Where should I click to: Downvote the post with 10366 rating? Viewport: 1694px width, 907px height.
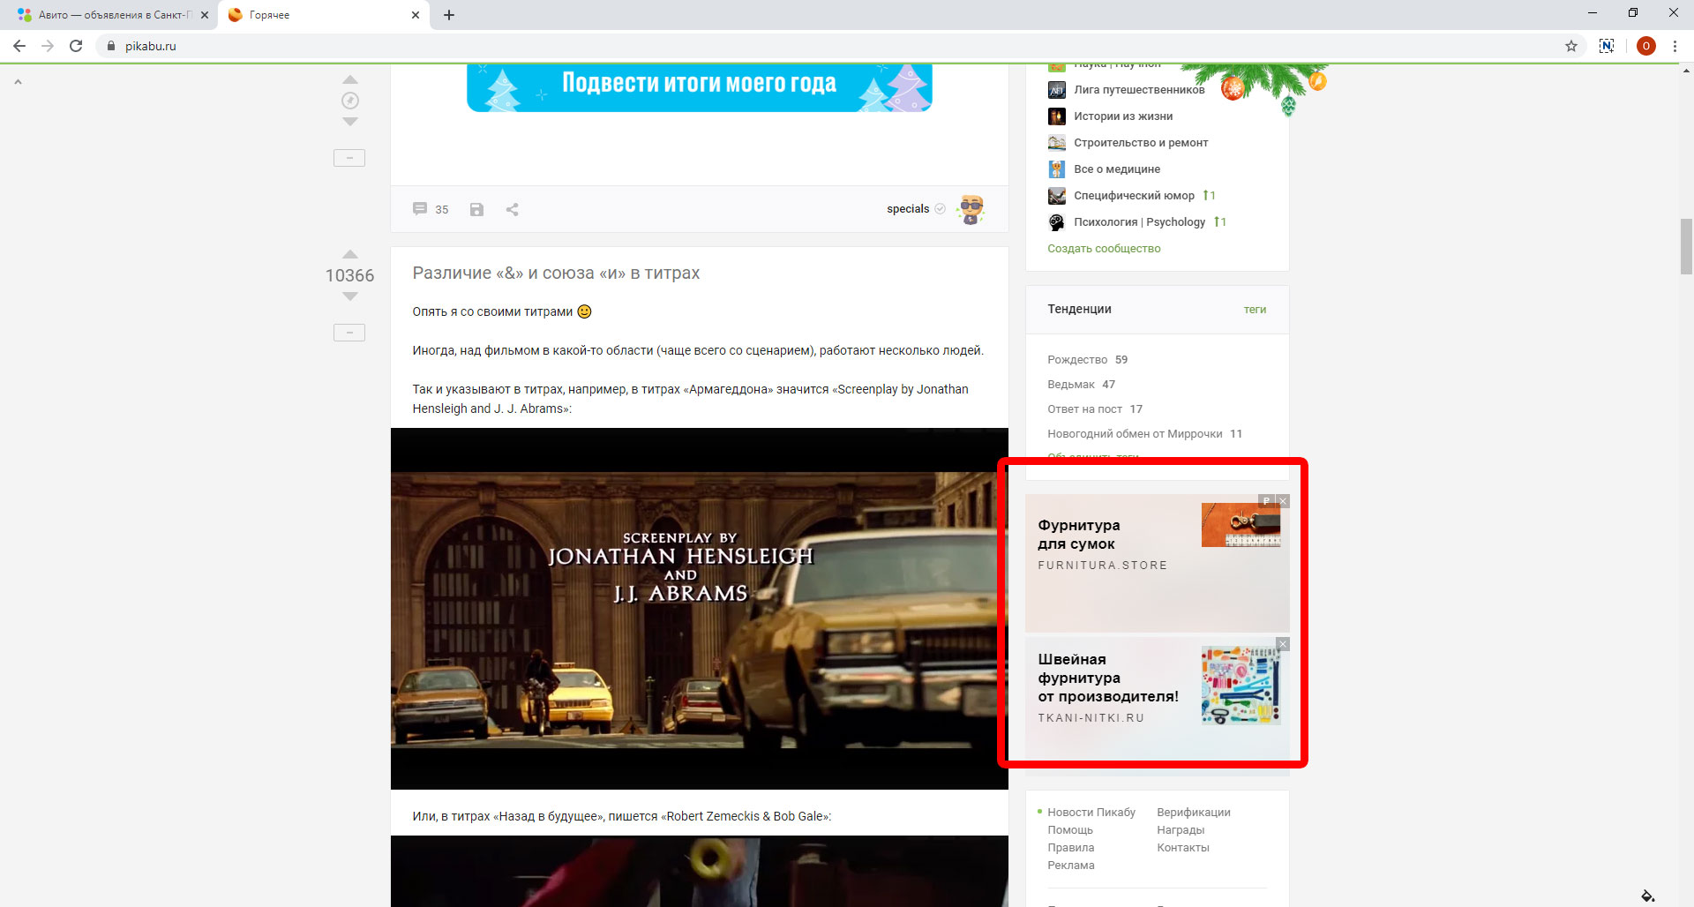[350, 296]
